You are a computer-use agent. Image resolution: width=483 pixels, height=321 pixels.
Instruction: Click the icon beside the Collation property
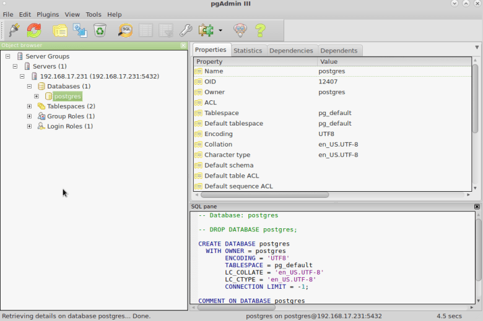point(198,145)
